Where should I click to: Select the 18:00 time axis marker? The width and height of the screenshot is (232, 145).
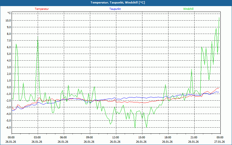168,137
